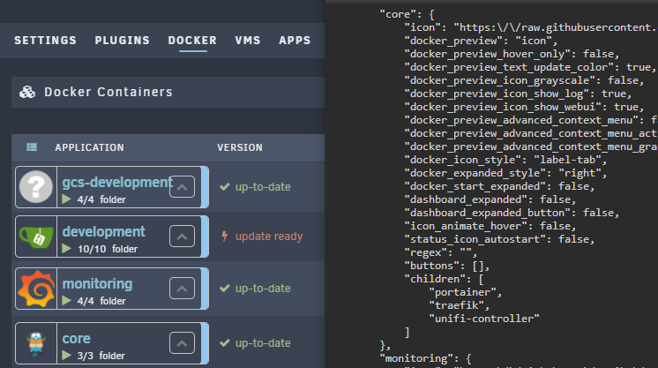
Task: Click the gcs-development question mark icon
Action: [x=36, y=187]
